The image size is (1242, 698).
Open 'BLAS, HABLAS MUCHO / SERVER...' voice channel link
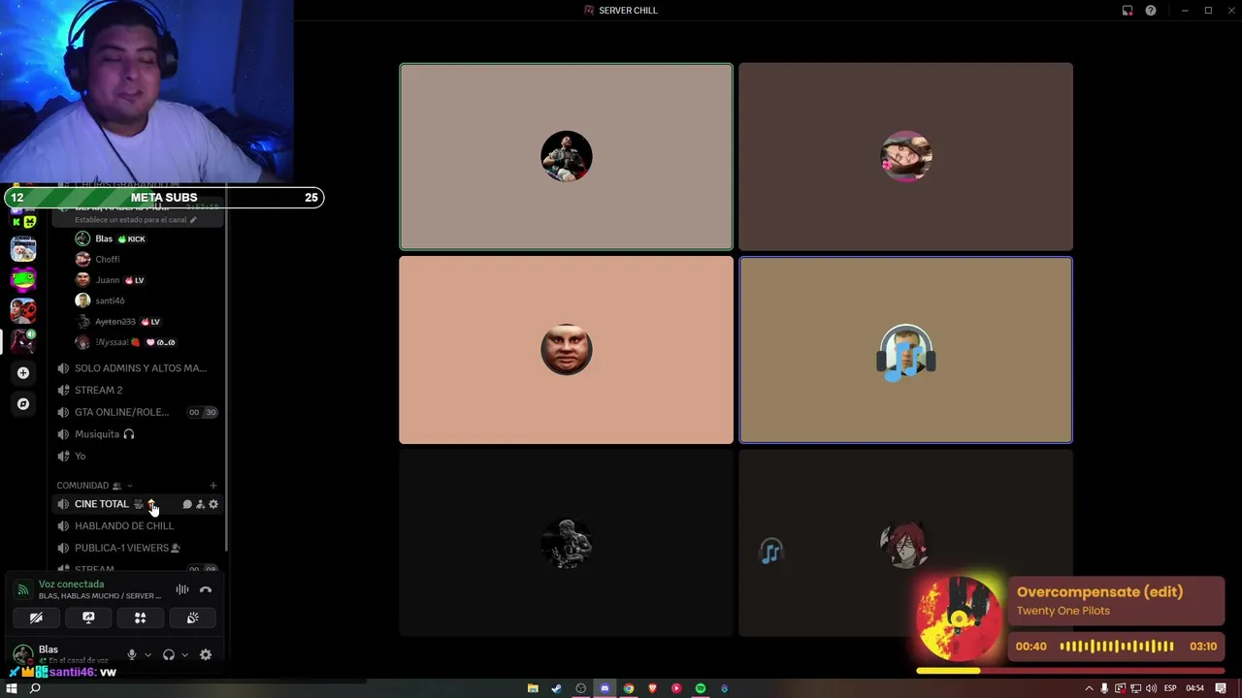click(100, 596)
